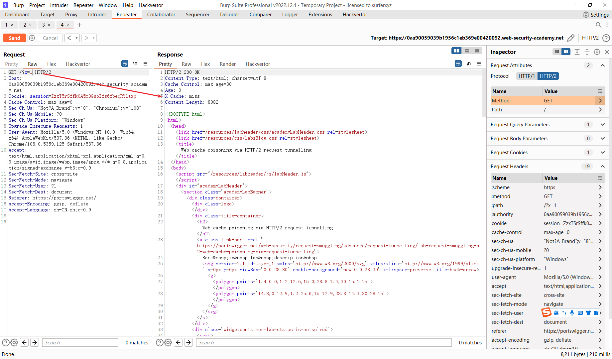Switch to the Collaborator tab
This screenshot has width=612, height=359.
pos(161,15)
